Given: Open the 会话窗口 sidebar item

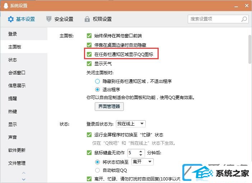Looking at the screenshot, I should [x=17, y=72].
